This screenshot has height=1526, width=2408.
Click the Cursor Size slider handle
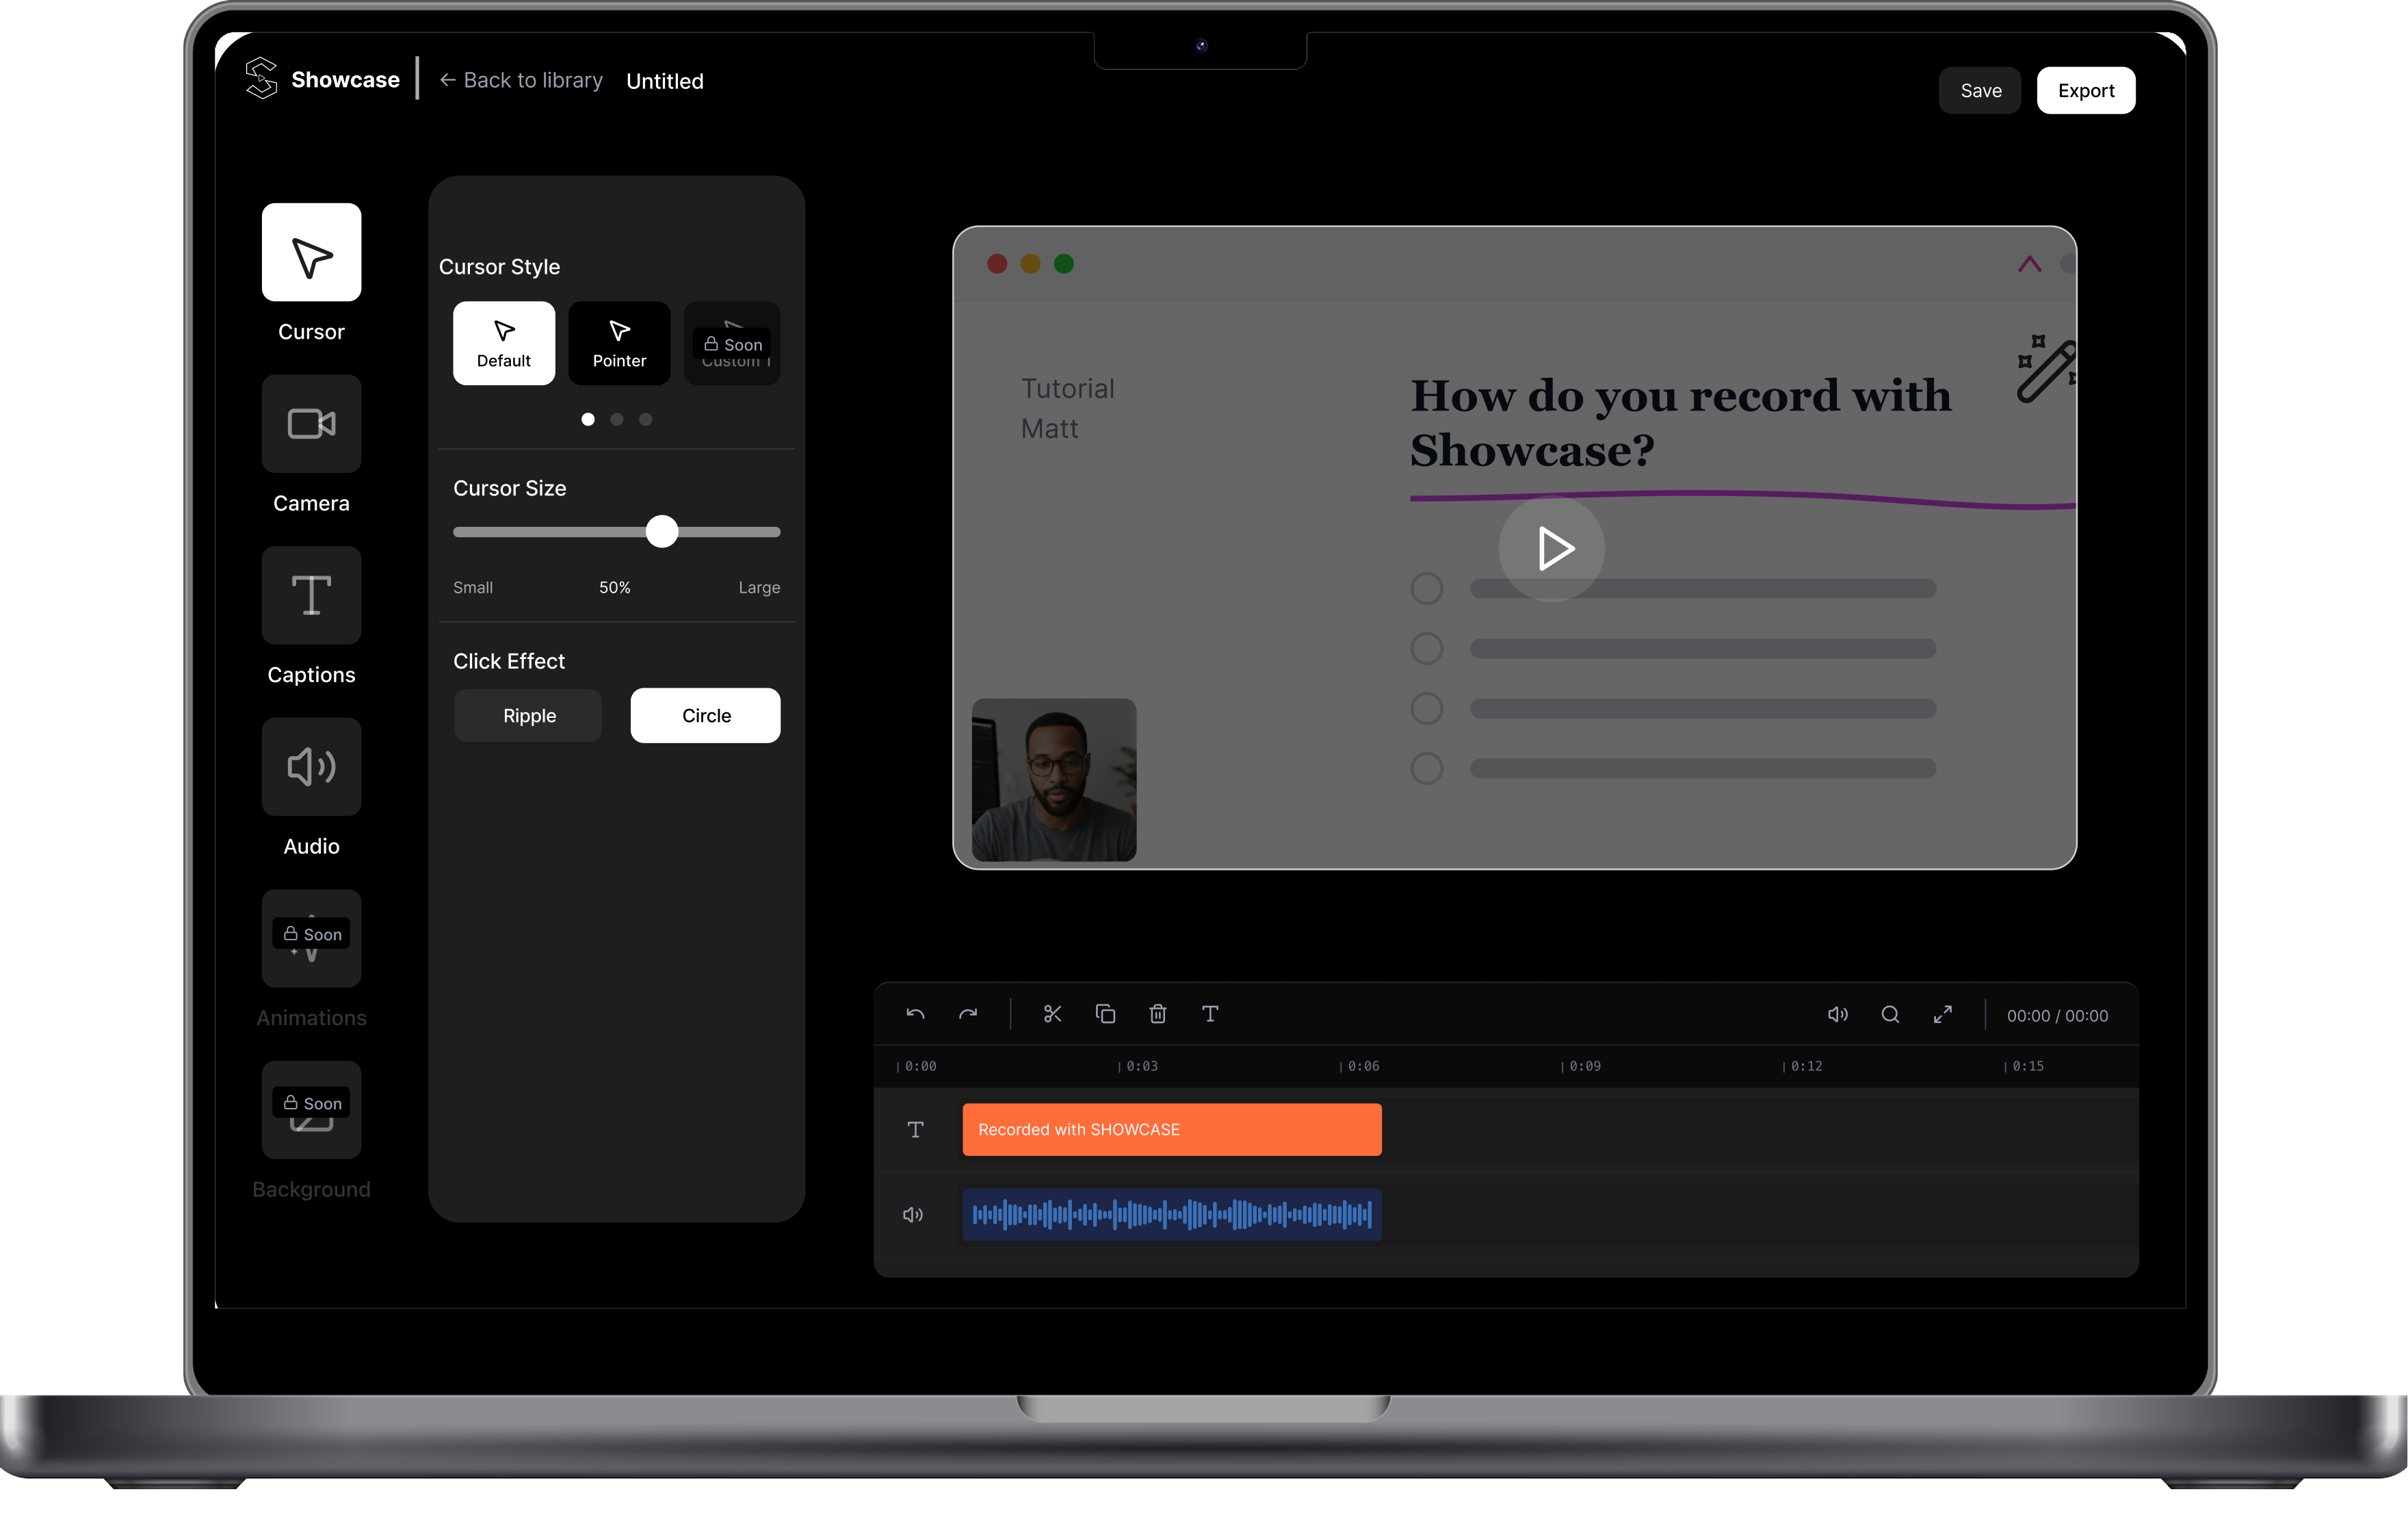point(662,531)
